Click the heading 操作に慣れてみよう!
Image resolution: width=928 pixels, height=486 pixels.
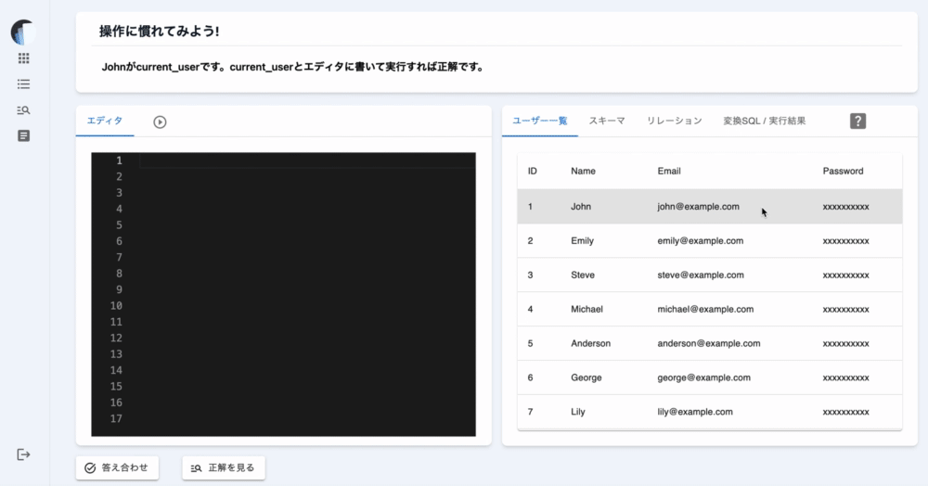point(160,32)
